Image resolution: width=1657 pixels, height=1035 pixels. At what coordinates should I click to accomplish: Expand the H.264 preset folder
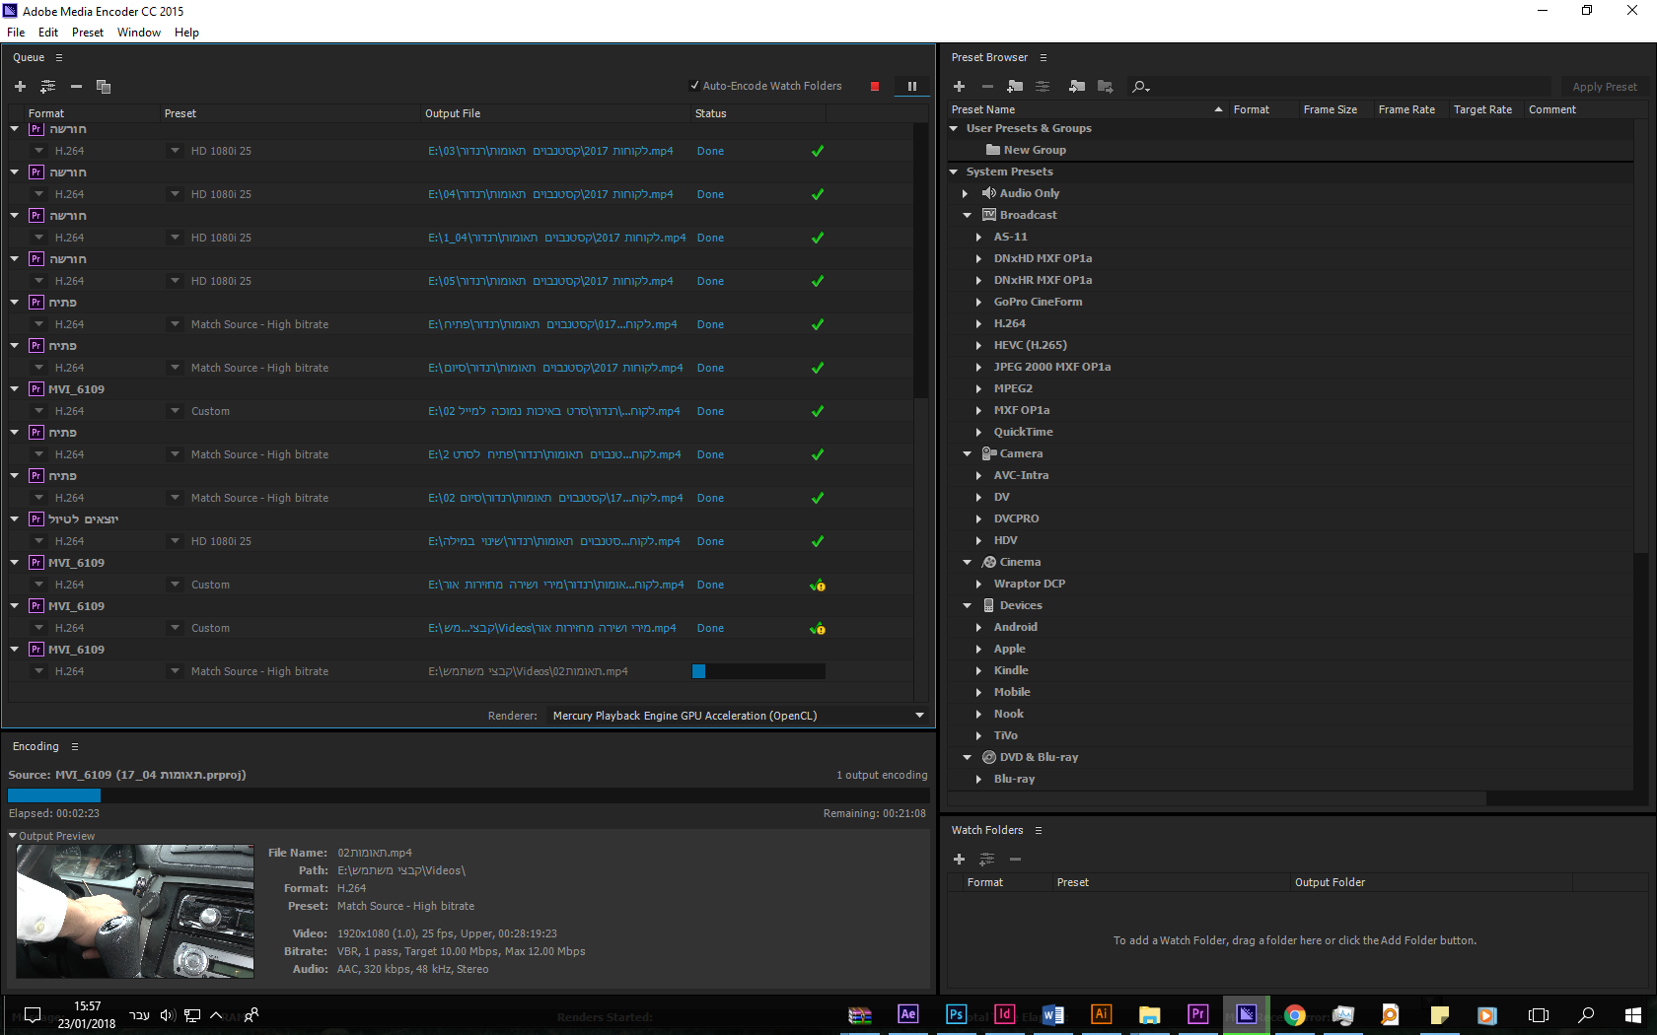pos(978,323)
